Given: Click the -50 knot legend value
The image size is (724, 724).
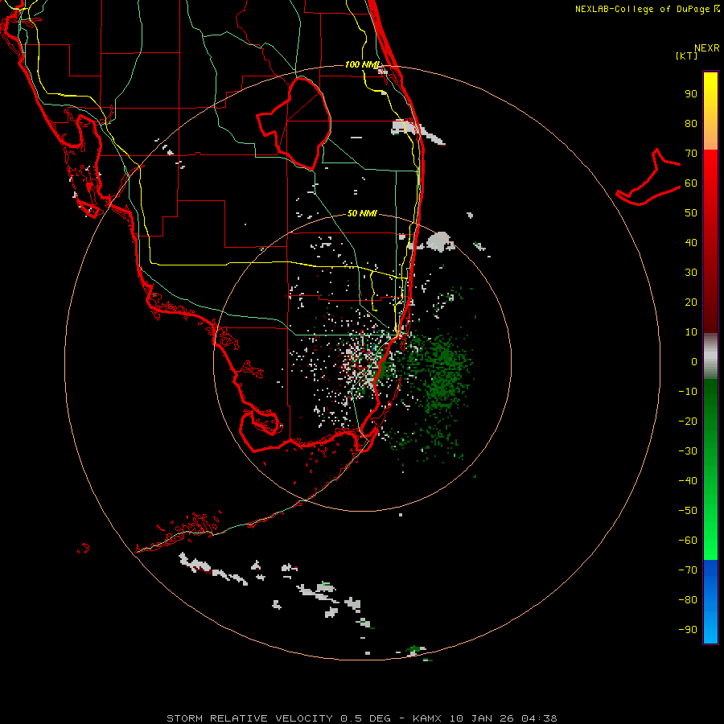Looking at the screenshot, I should tap(688, 511).
